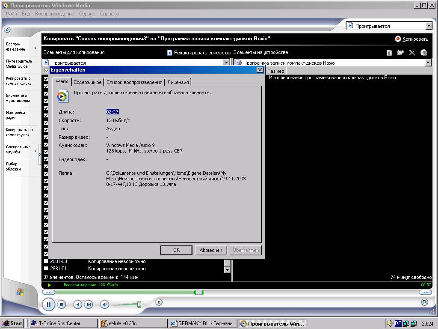This screenshot has width=438, height=329.
Task: Click the highlighted 02:27 length value
Action: [112, 112]
